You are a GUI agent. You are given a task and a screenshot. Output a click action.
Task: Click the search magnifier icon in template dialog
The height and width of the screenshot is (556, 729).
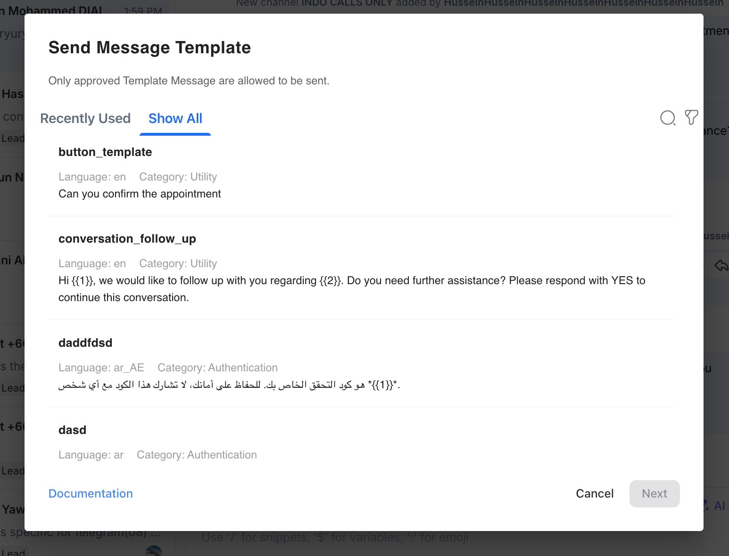(x=668, y=118)
